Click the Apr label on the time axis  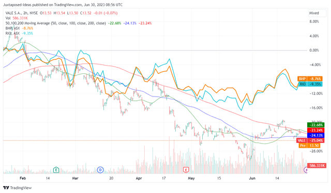pos(139,178)
